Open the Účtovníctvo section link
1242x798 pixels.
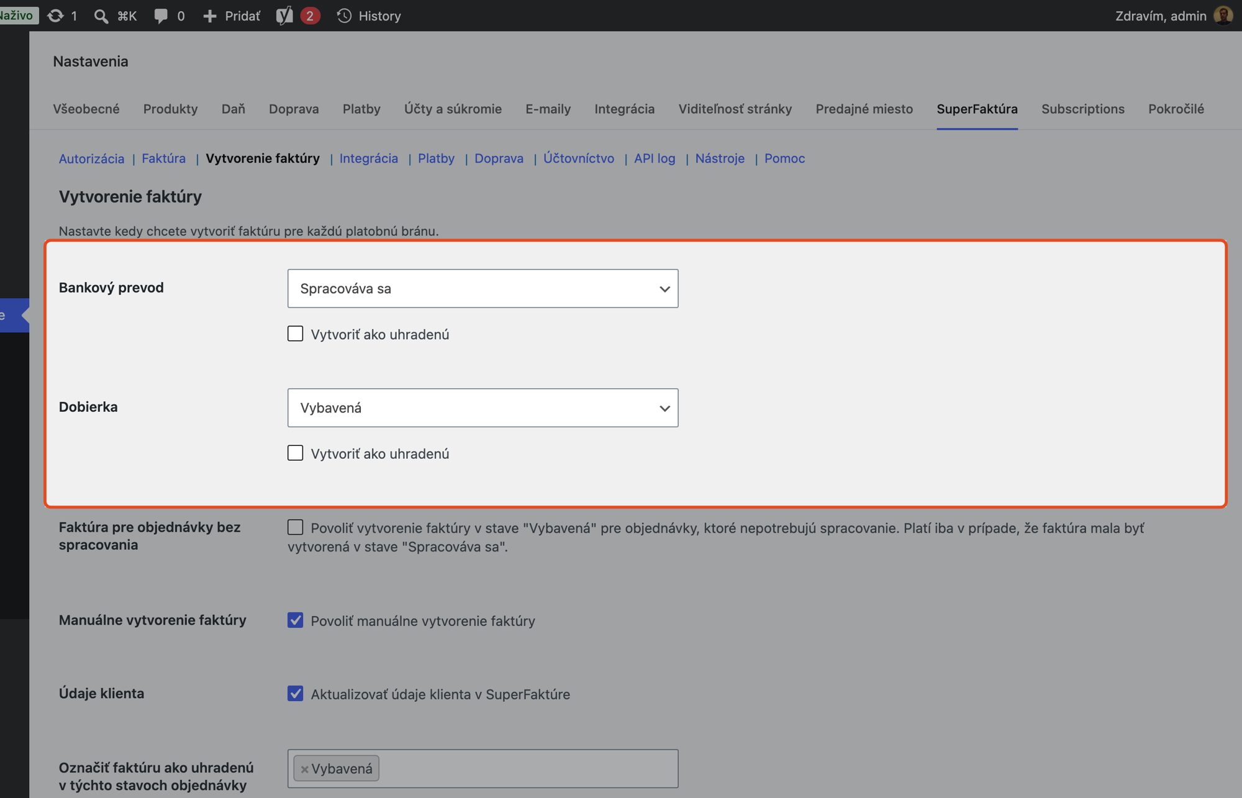[x=579, y=158]
